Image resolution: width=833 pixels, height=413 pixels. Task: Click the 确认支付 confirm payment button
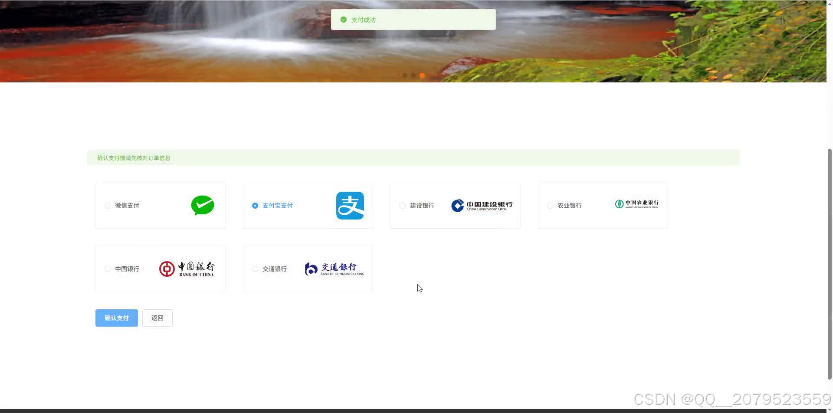(116, 318)
